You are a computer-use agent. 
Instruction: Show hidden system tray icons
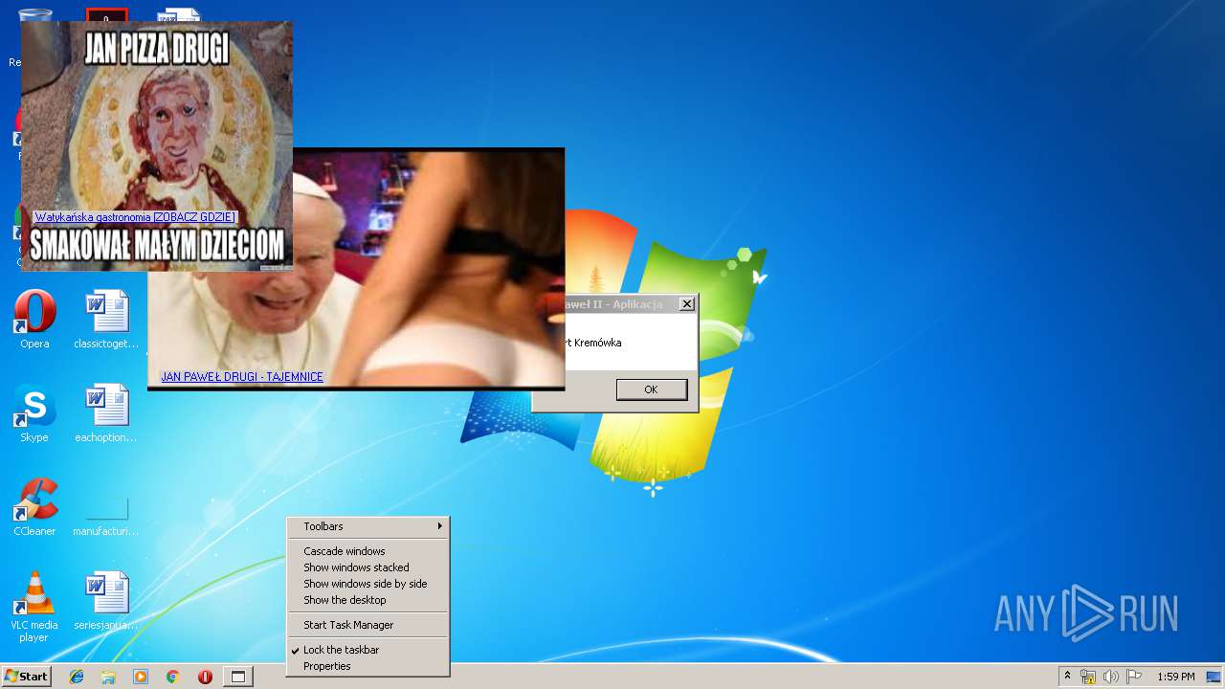pos(1067,677)
